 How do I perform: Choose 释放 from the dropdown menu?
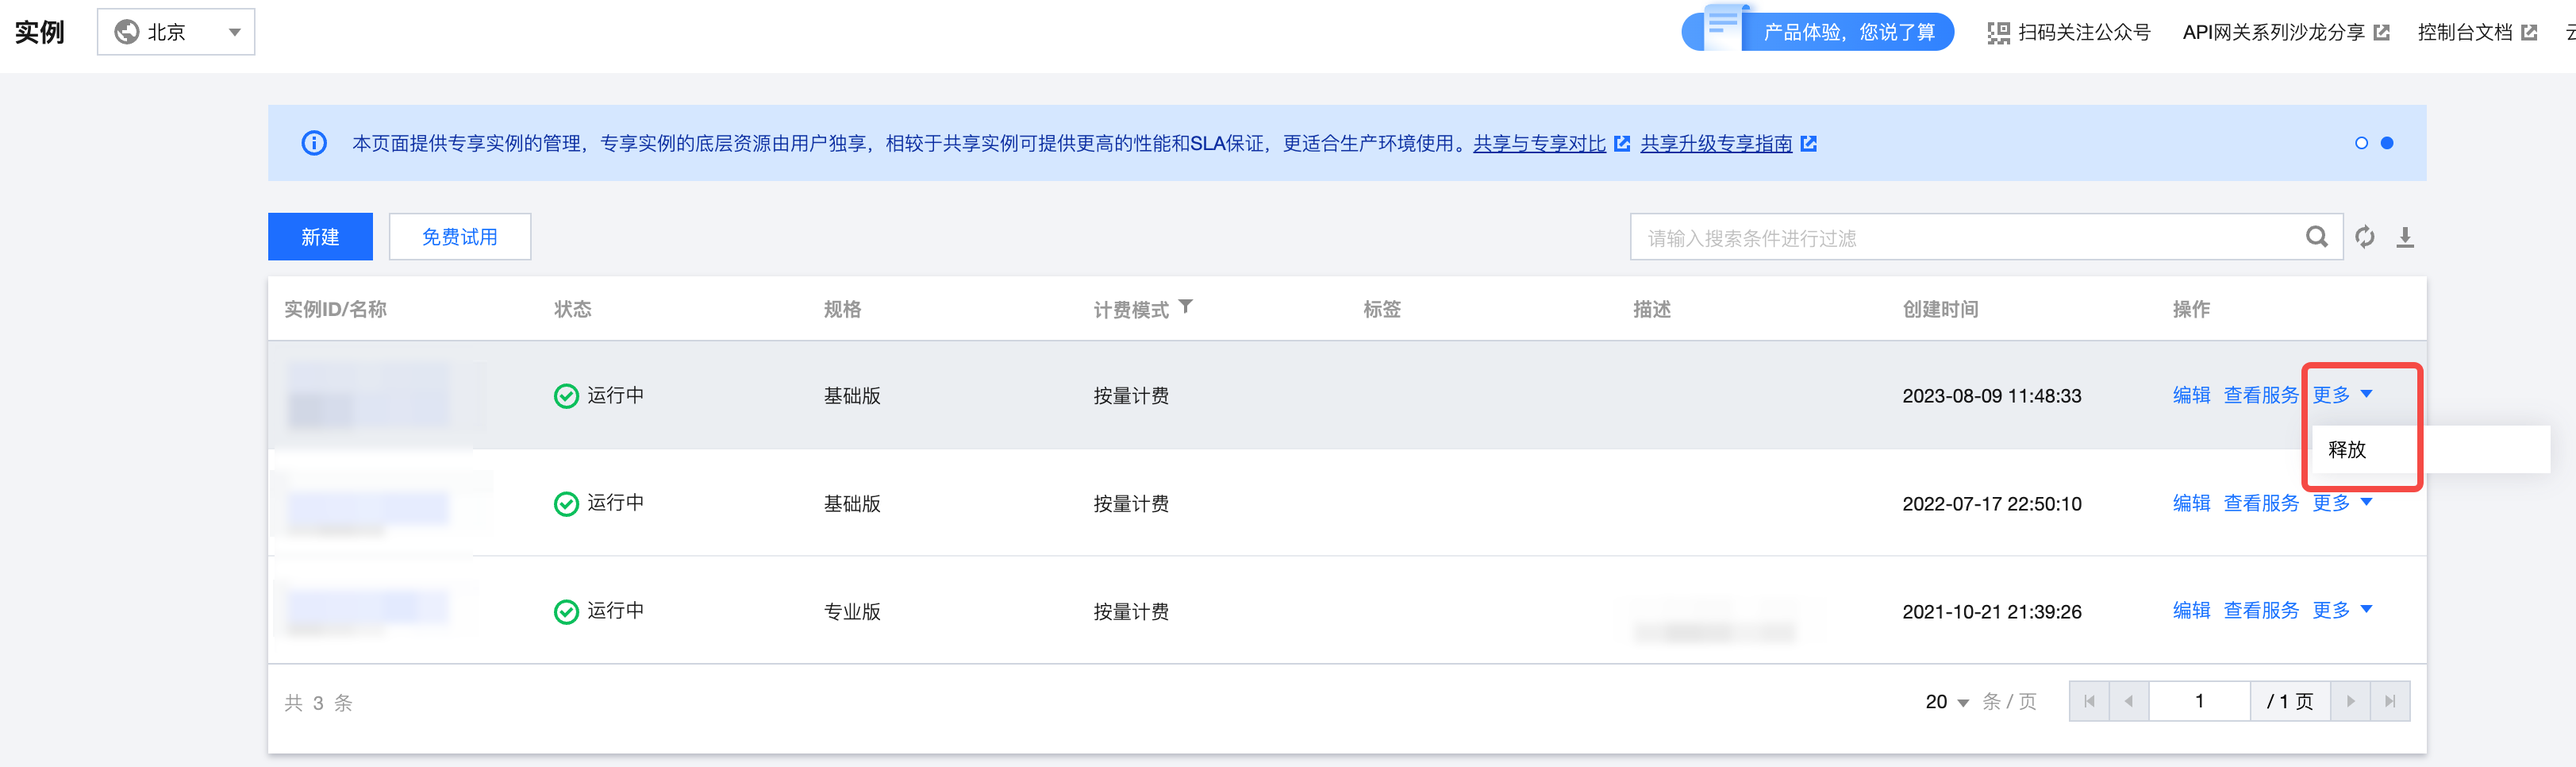coord(2346,450)
